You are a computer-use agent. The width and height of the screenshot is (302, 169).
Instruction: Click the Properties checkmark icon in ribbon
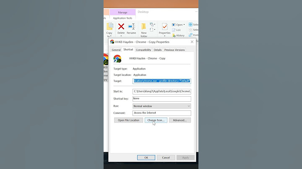tap(165, 26)
